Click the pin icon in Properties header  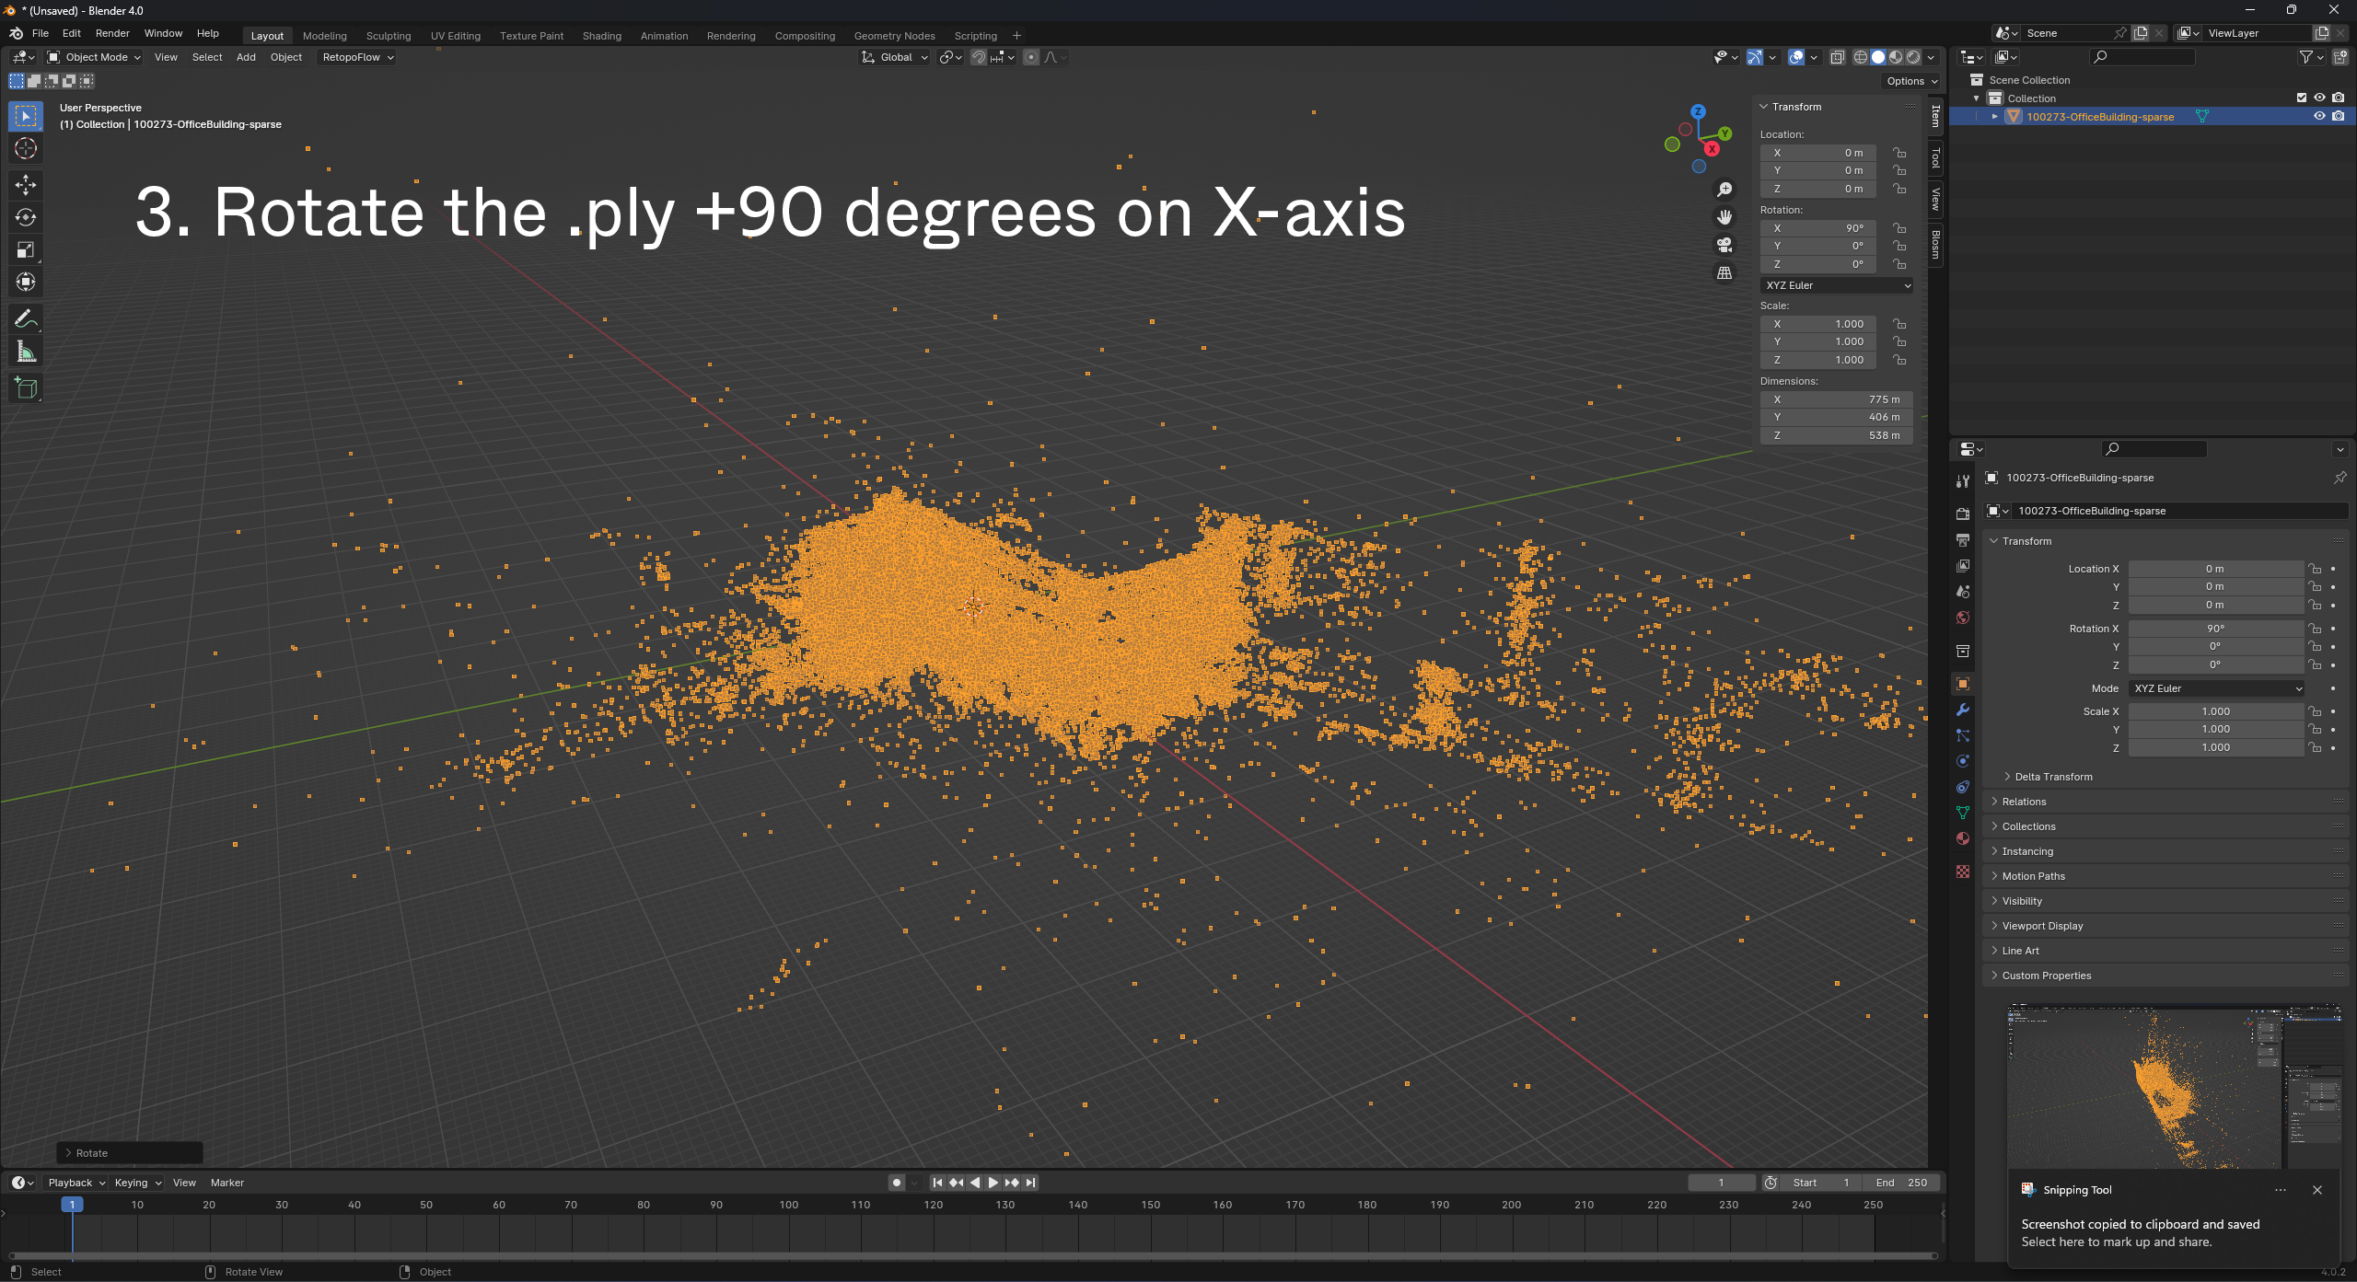[2340, 478]
